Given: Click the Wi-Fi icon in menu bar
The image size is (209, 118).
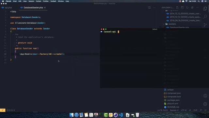Looking at the screenshot, I should click(186, 1).
